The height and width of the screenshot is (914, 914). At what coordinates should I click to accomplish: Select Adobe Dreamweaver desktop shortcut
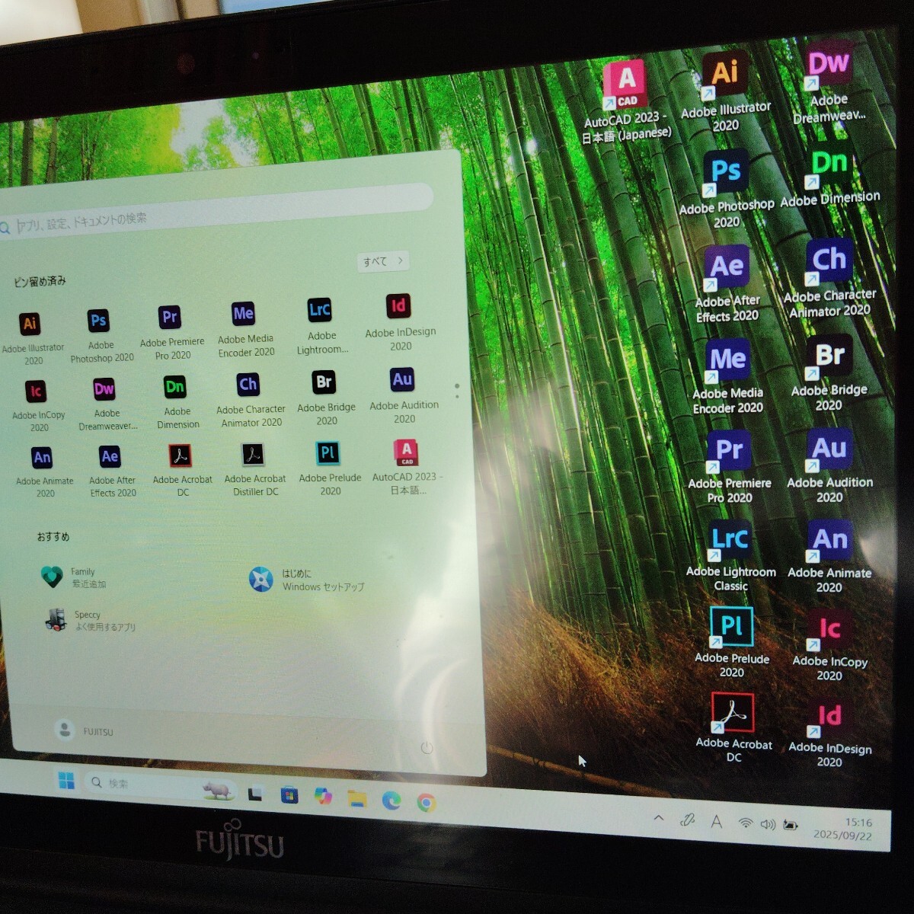829,82
